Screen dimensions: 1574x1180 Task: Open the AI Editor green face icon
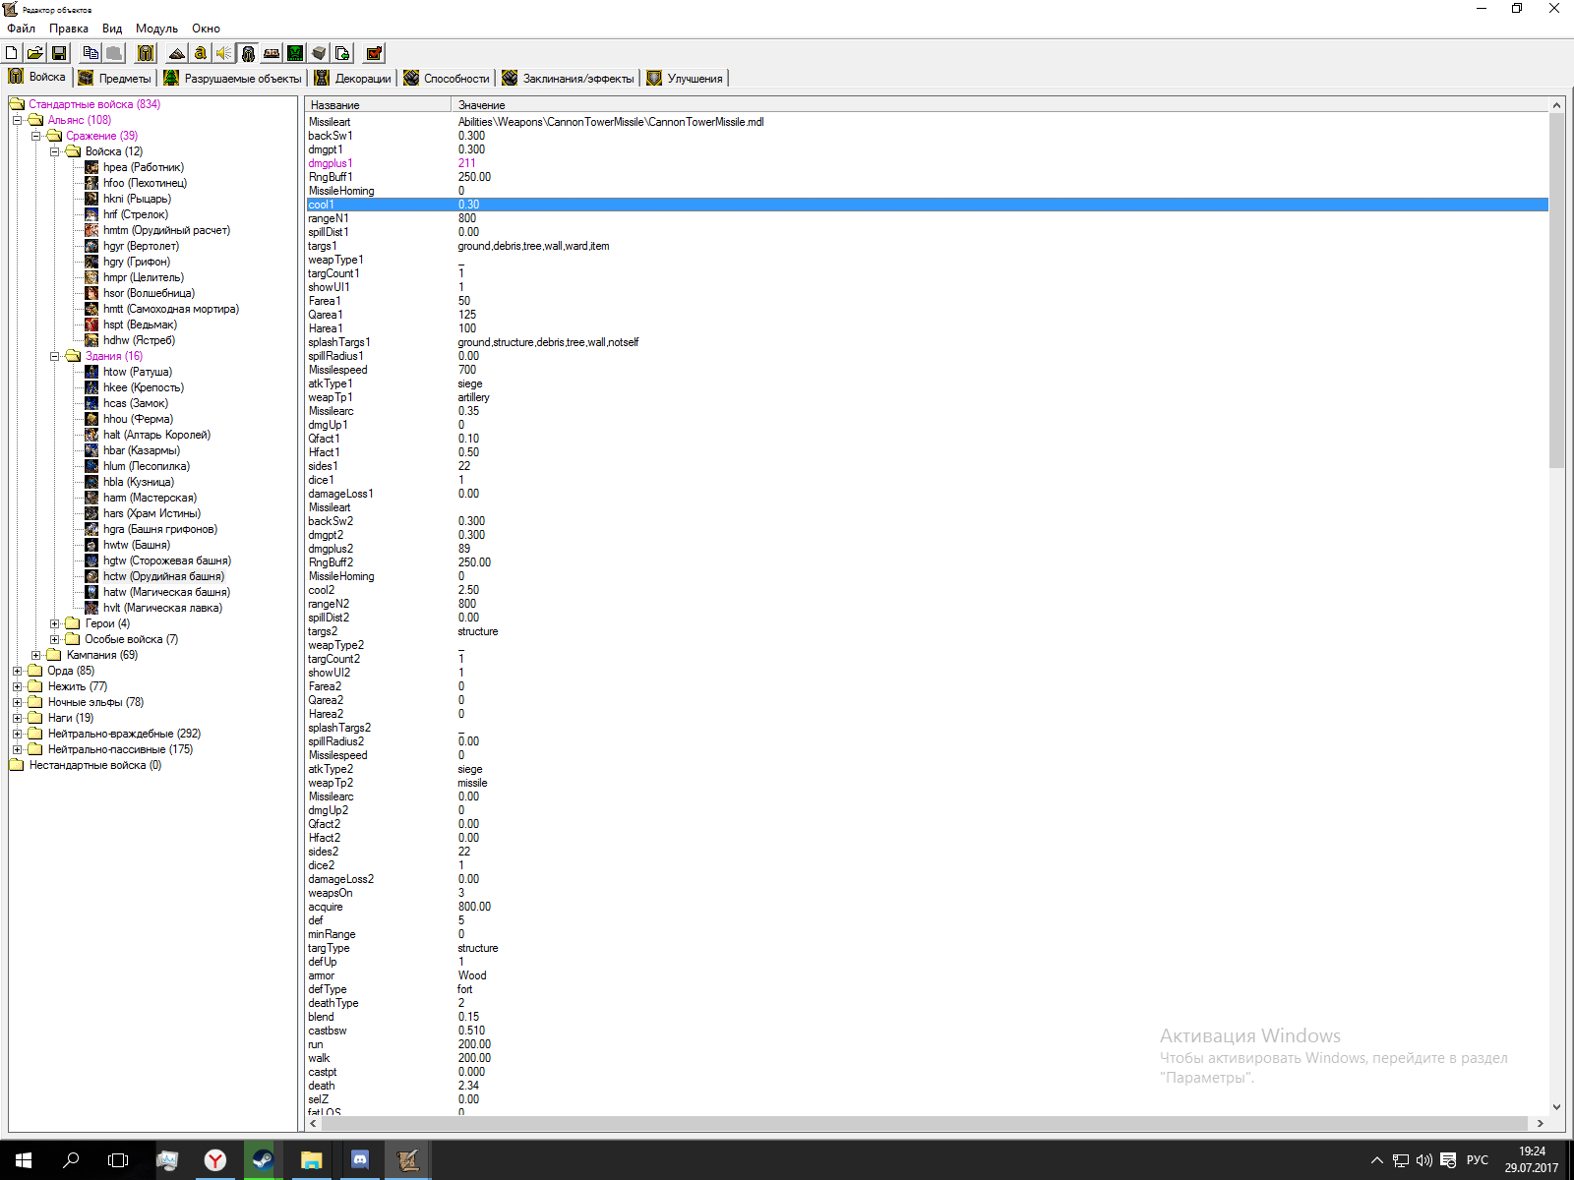click(295, 53)
